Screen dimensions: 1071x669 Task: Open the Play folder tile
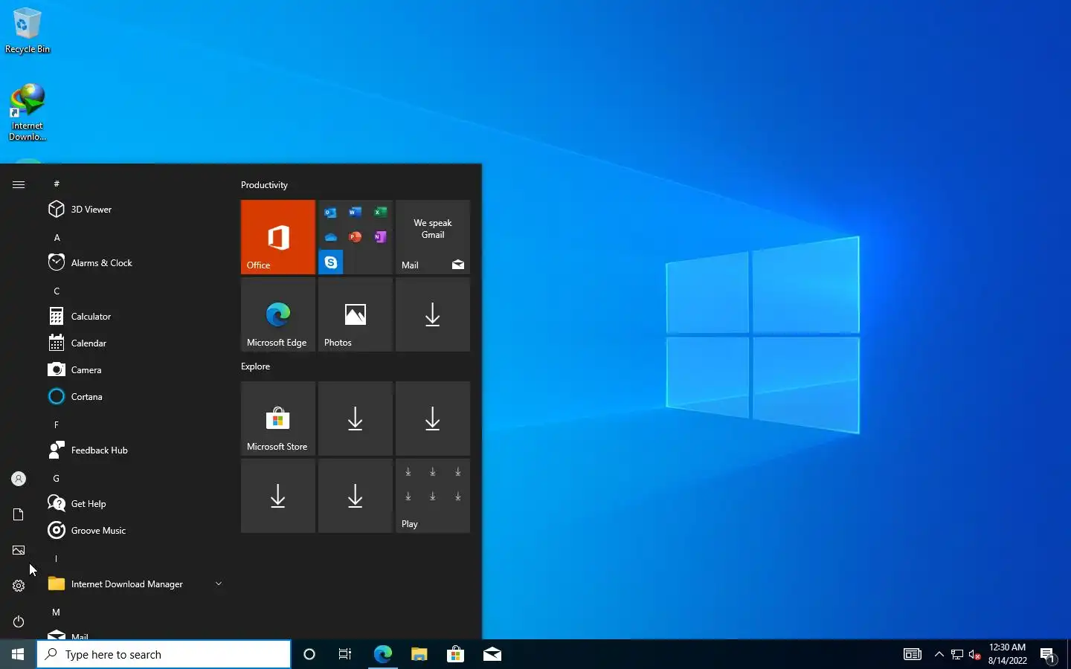coord(433,496)
